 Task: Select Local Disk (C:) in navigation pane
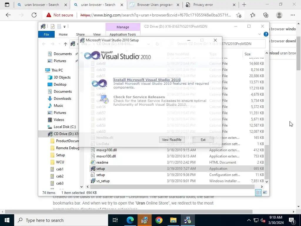click(65, 127)
